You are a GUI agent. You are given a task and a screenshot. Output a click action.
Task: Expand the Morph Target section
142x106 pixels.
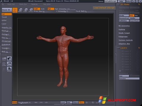click(x=124, y=33)
